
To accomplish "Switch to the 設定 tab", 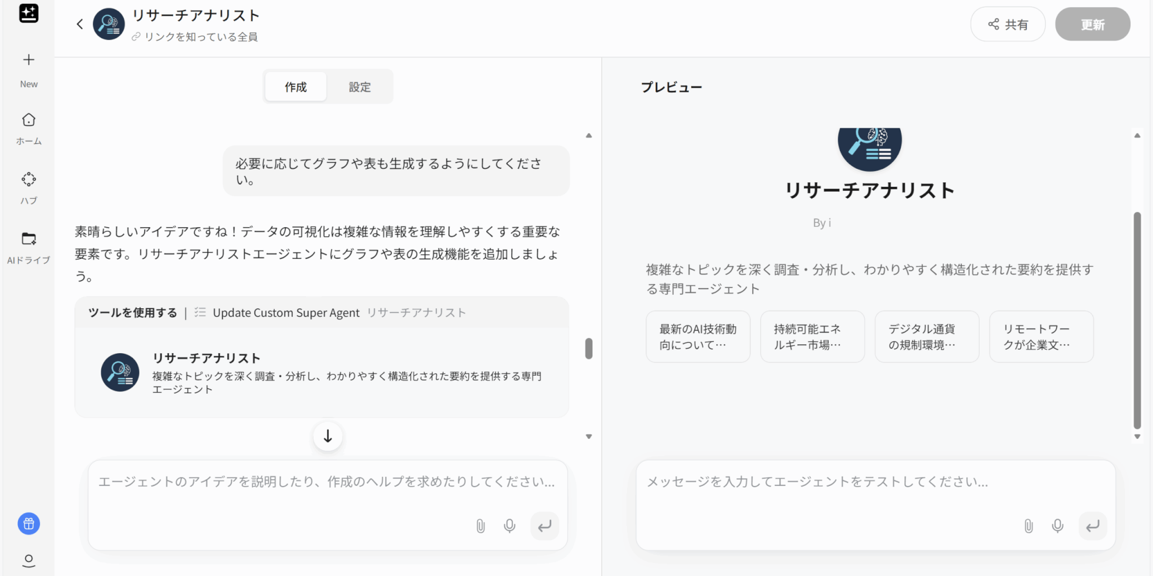I will pyautogui.click(x=360, y=87).
